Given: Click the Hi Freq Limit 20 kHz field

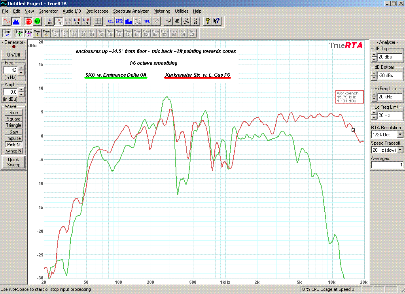Looking at the screenshot, I should [390, 97].
